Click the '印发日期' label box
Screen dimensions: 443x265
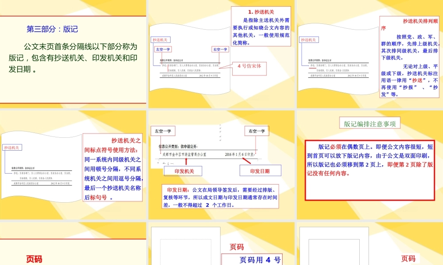pyautogui.click(x=260, y=170)
